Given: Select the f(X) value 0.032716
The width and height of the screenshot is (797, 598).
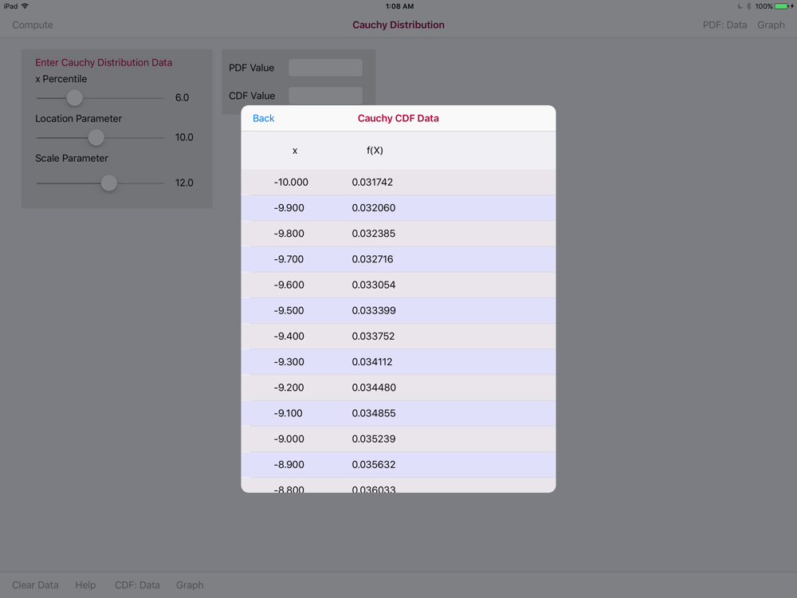Looking at the screenshot, I should click(x=372, y=259).
